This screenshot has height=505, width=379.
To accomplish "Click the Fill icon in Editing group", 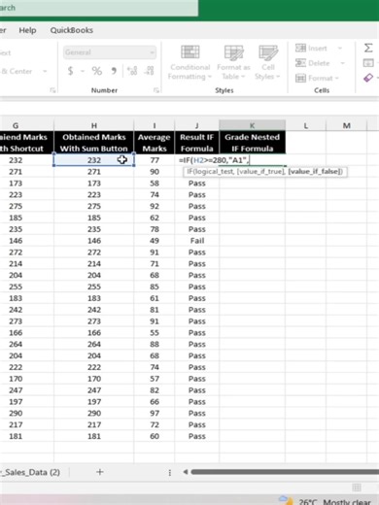I will [368, 63].
